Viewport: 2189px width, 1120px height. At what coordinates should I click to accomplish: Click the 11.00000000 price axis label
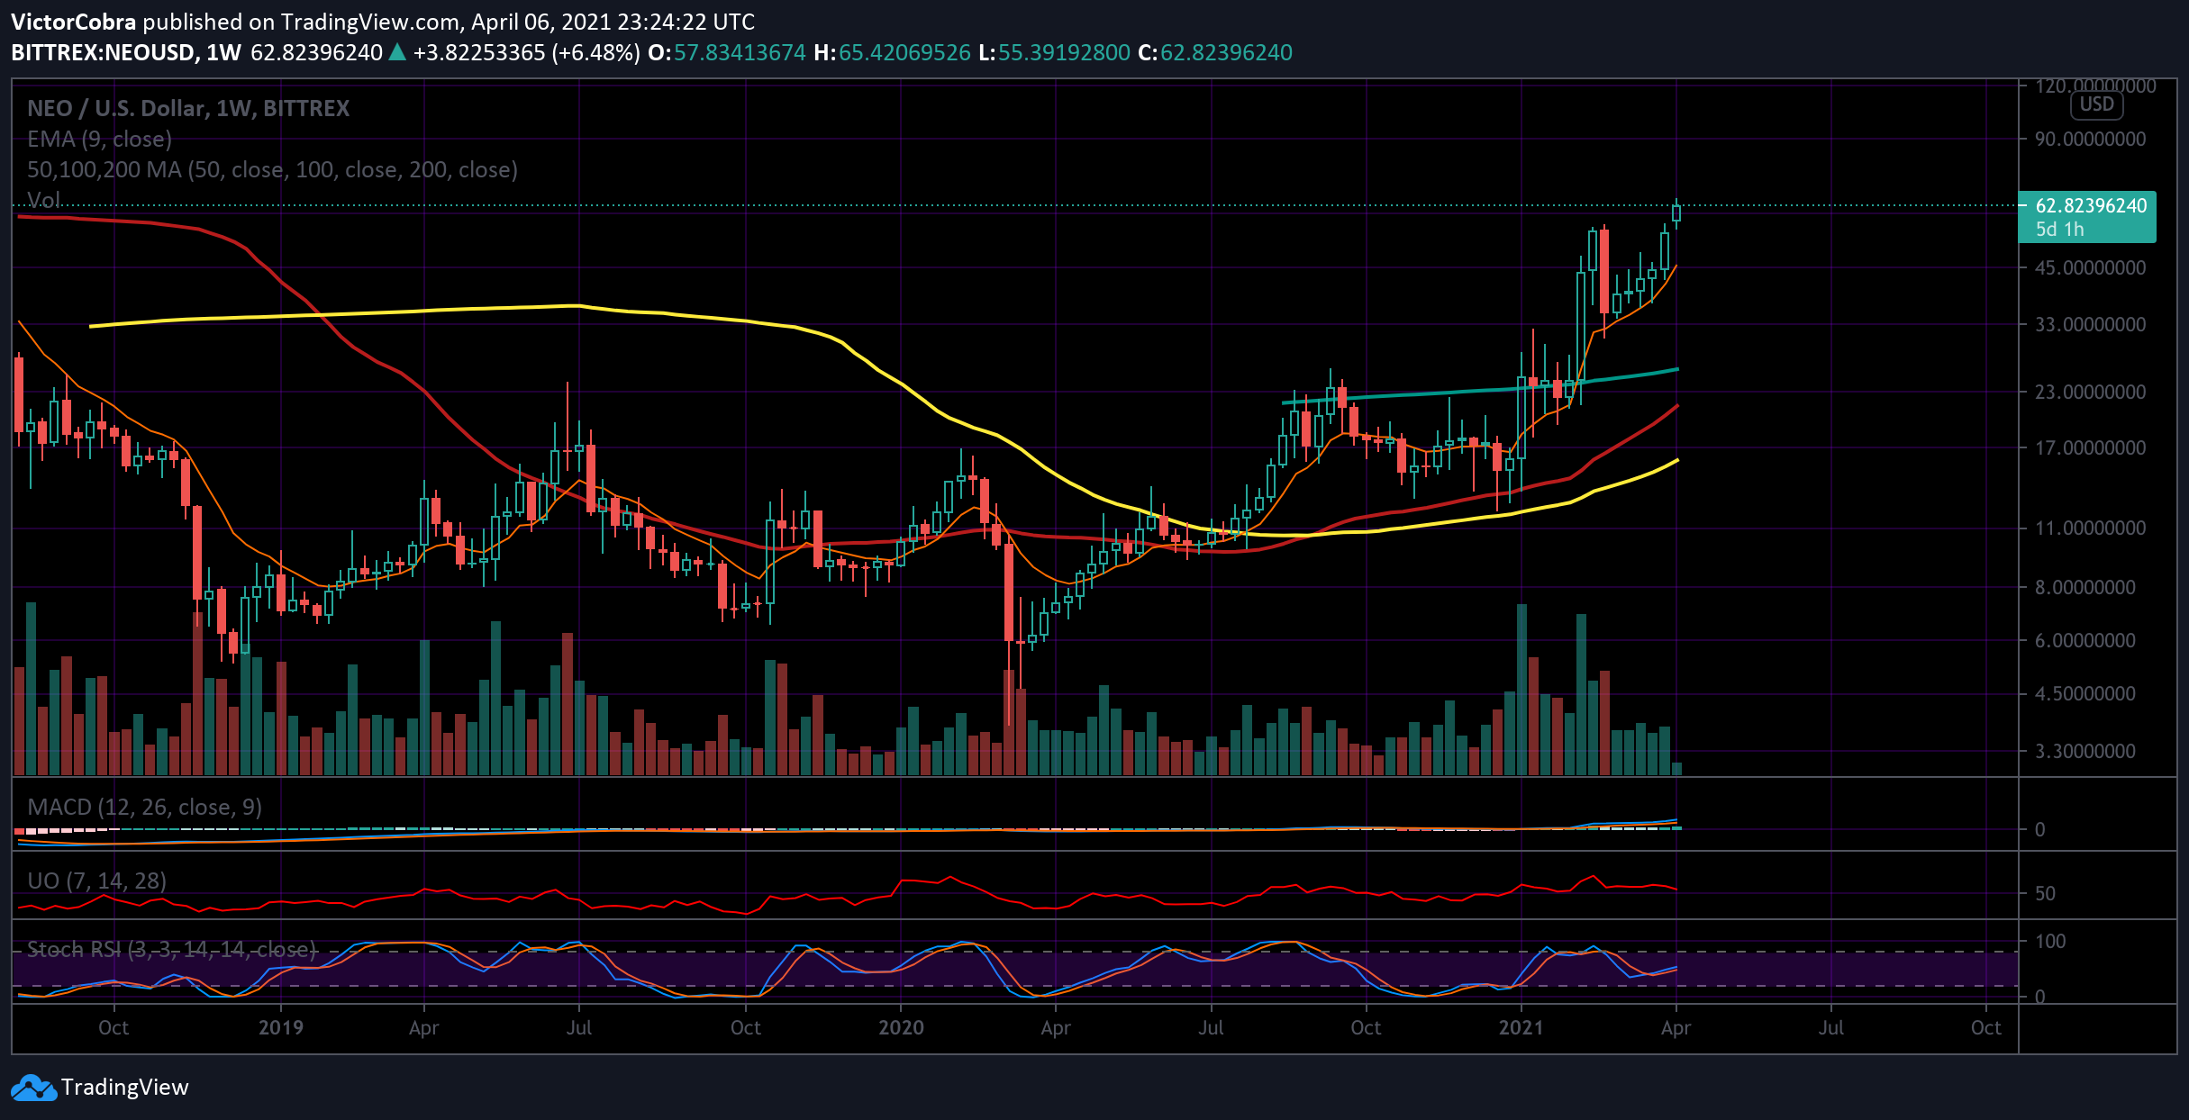2091,528
